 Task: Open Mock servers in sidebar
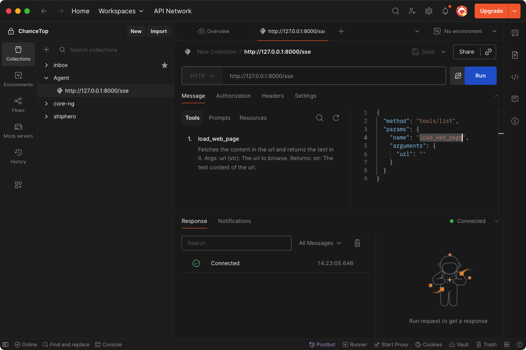(x=18, y=130)
